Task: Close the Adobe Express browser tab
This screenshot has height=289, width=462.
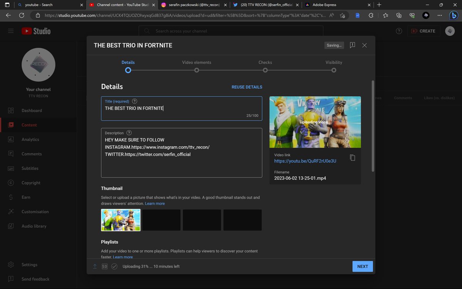Action: point(369,5)
